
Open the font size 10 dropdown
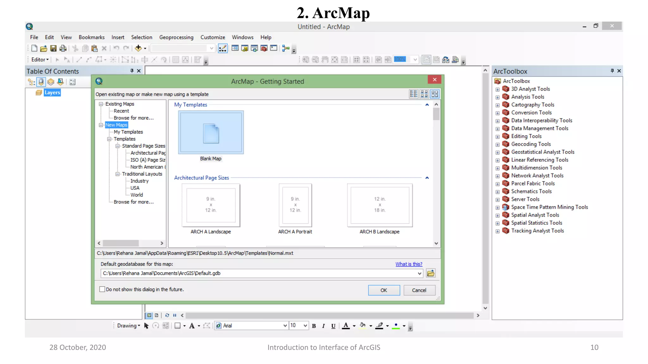coord(305,326)
